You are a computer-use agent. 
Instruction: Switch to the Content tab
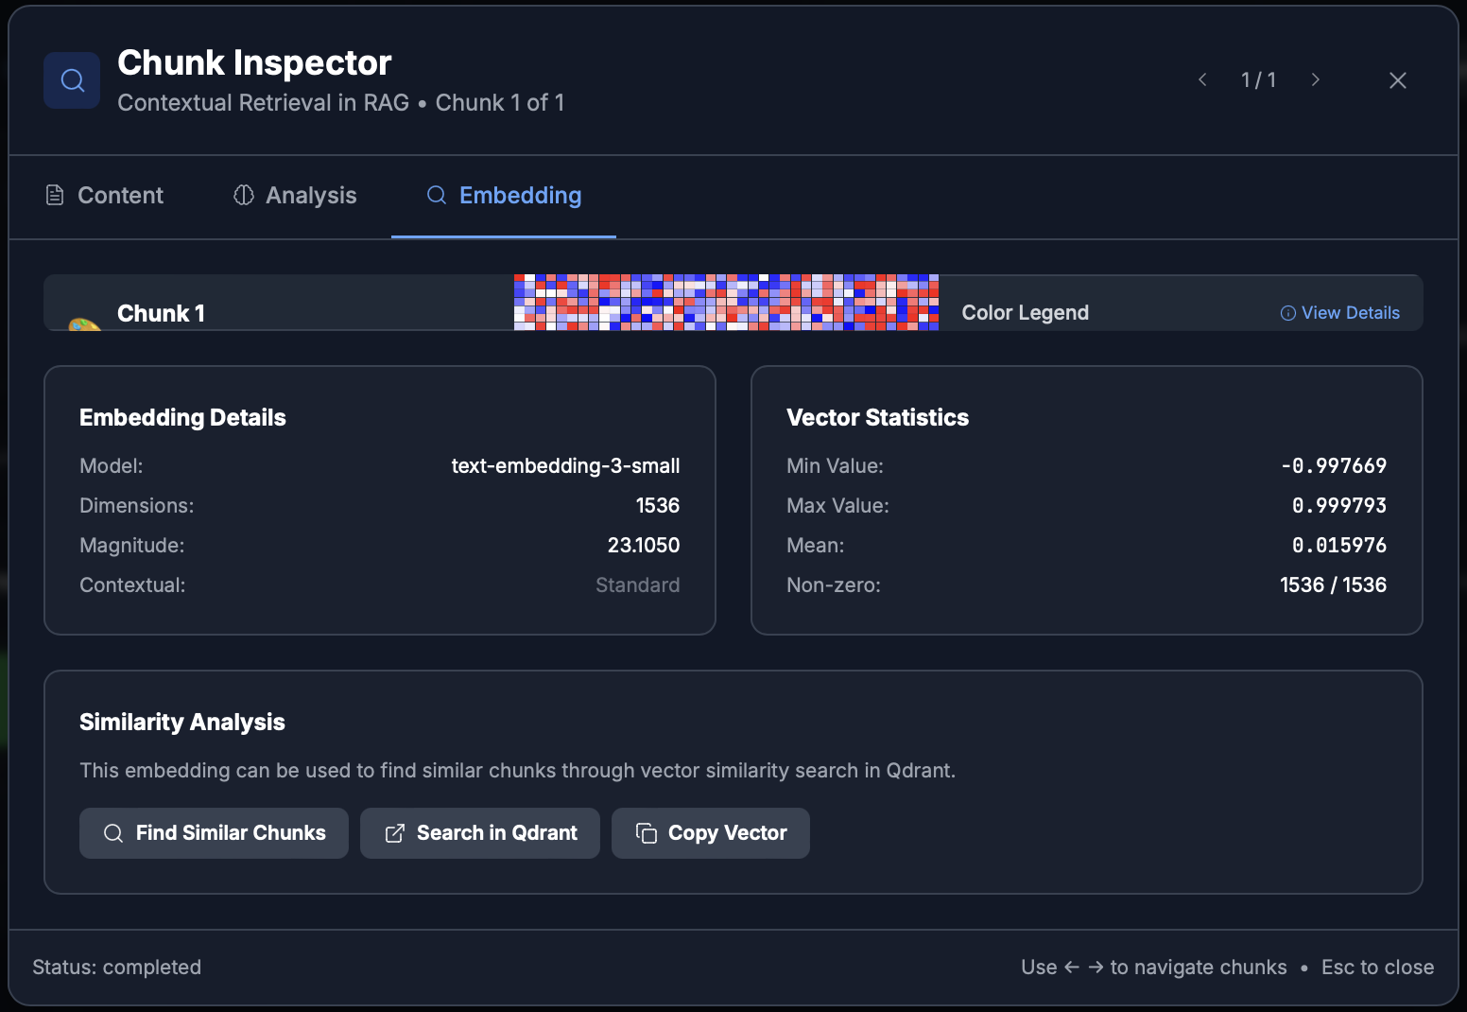(105, 196)
